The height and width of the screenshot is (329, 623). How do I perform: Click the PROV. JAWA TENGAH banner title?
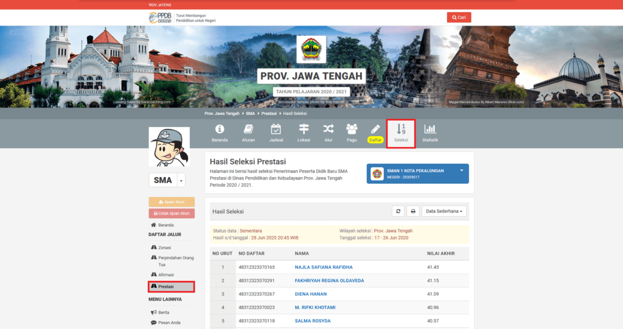pos(311,76)
